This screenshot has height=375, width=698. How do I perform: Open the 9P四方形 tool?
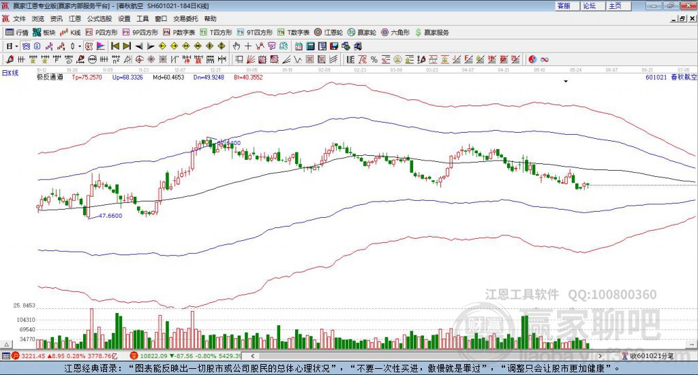pyautogui.click(x=140, y=33)
